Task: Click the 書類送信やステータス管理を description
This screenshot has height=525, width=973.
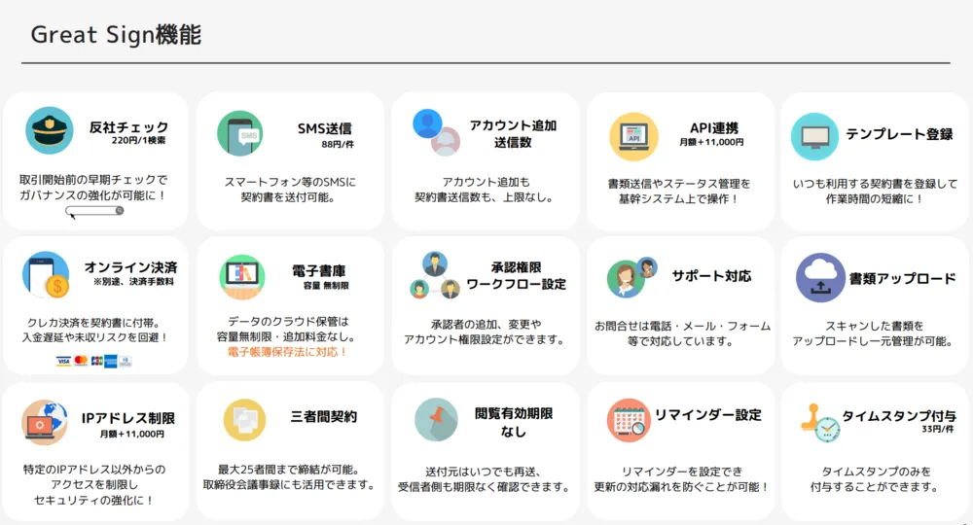Action: [x=679, y=184]
